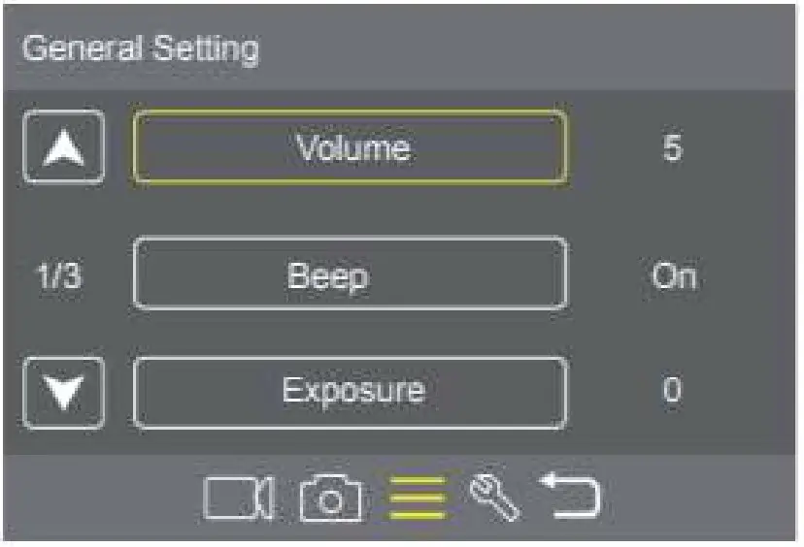The image size is (804, 547).
Task: Exit the menu with the return icon
Action: click(570, 496)
